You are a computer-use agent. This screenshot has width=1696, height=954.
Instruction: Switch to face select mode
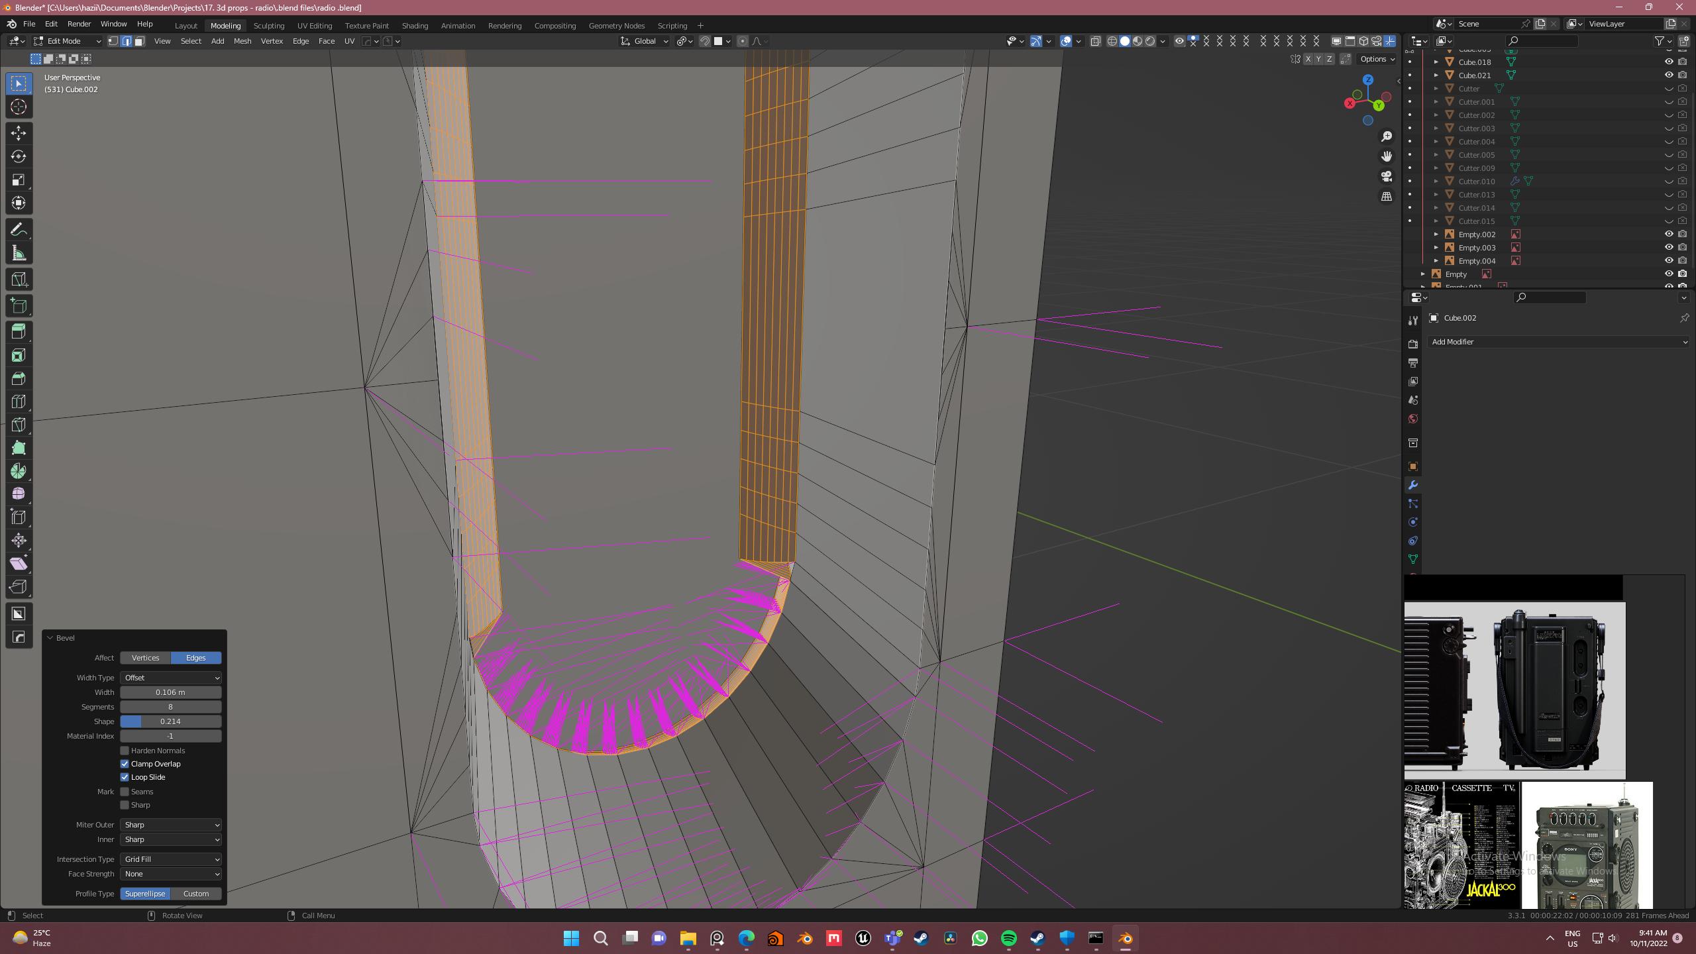(x=140, y=41)
